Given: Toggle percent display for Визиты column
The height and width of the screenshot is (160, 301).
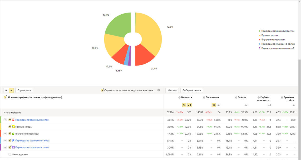Looking at the screenshot, I should (184, 105).
